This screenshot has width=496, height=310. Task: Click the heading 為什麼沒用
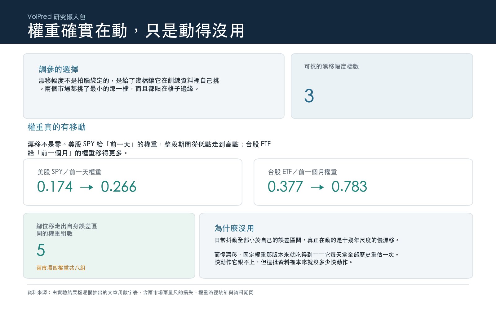(x=234, y=228)
